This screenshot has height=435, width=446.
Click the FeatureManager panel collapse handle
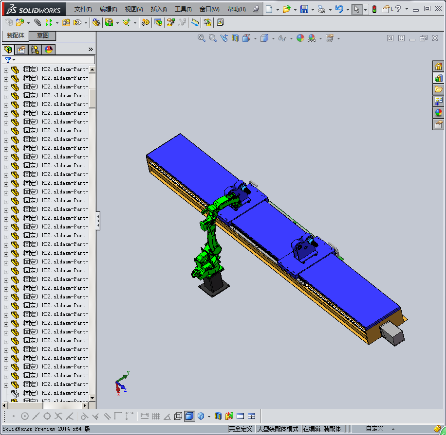98,221
